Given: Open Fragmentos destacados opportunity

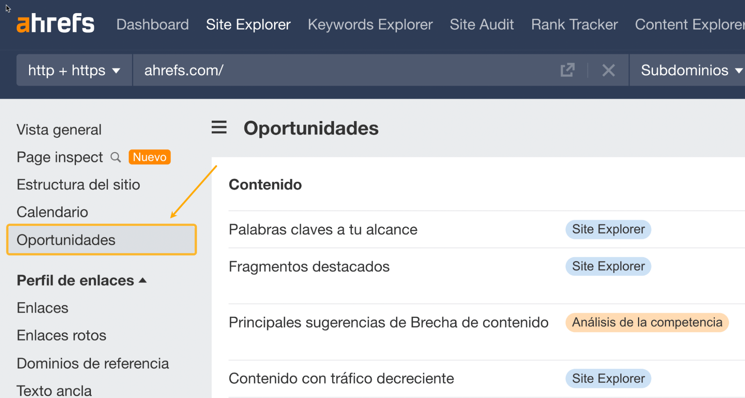Looking at the screenshot, I should pyautogui.click(x=309, y=266).
